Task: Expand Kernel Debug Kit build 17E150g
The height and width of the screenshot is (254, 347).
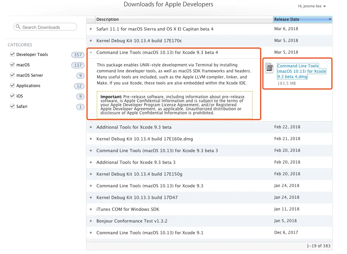Action: pos(91,174)
